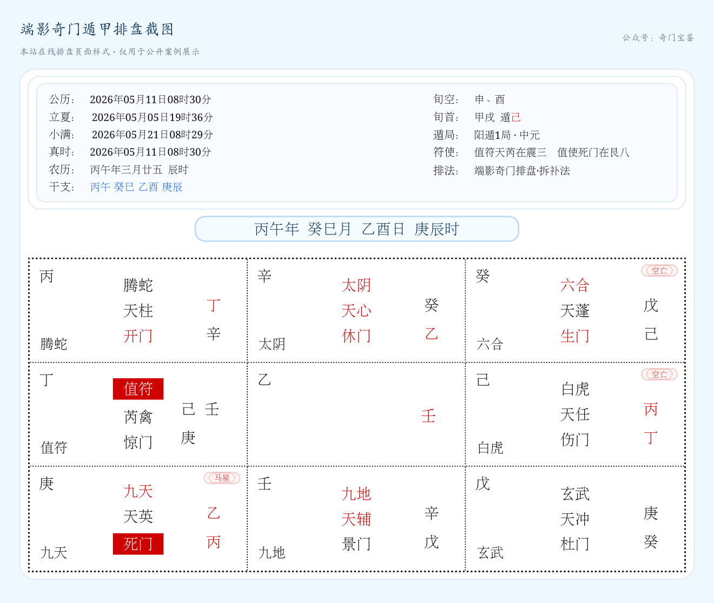Select the 真时 row date value

click(150, 152)
